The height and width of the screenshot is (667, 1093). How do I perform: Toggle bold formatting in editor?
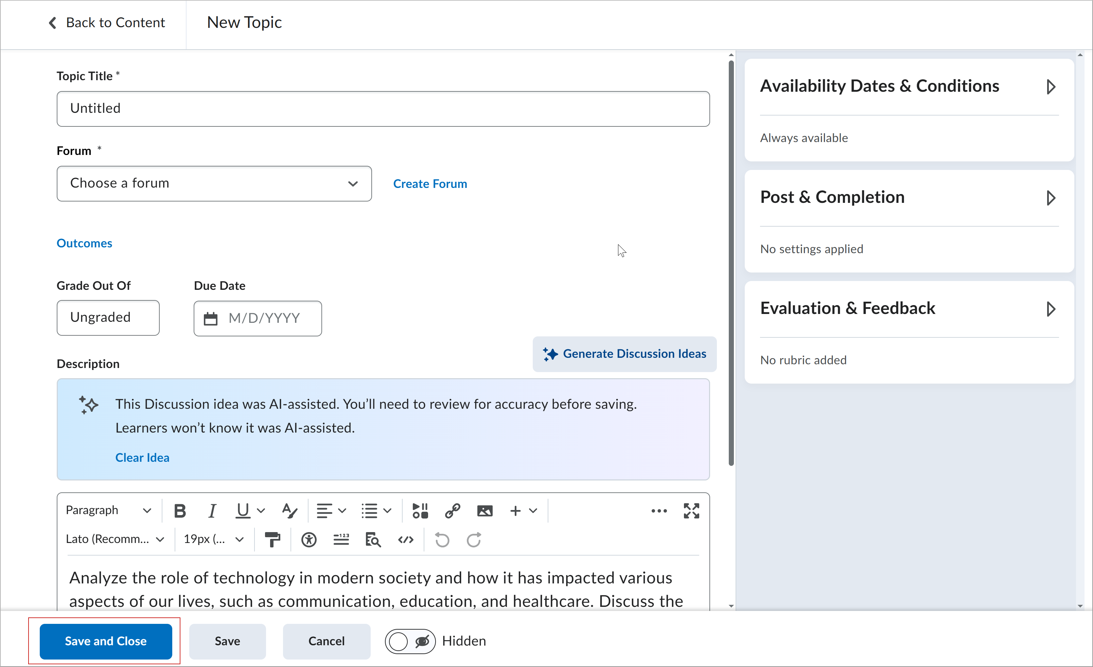pyautogui.click(x=180, y=511)
